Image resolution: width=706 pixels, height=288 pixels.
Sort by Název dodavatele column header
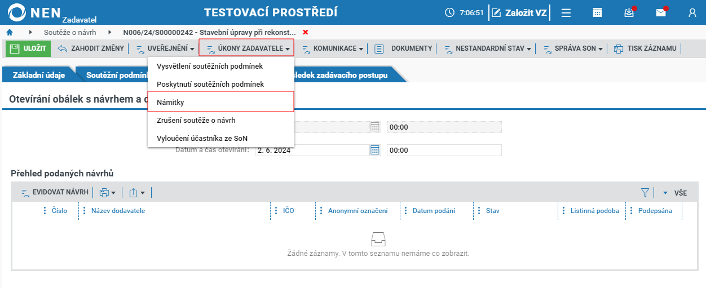(118, 211)
